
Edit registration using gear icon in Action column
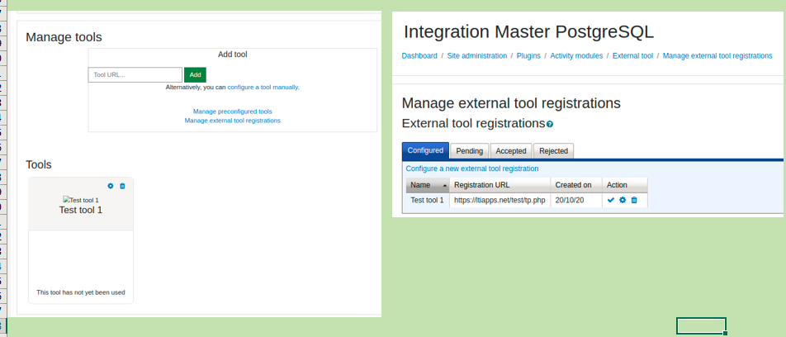point(623,200)
